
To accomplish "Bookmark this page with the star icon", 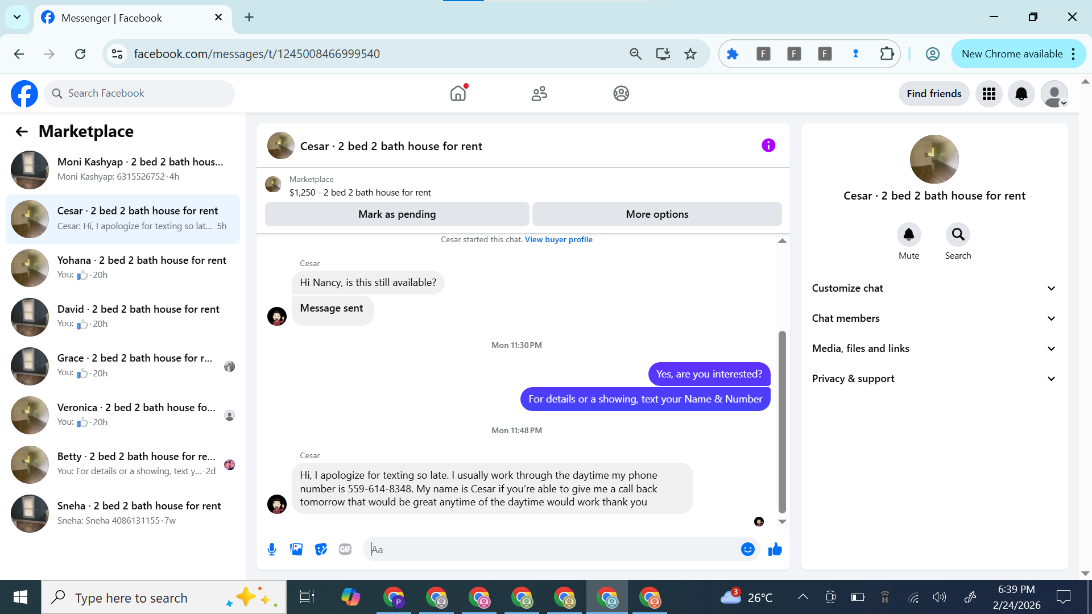I will (x=690, y=54).
